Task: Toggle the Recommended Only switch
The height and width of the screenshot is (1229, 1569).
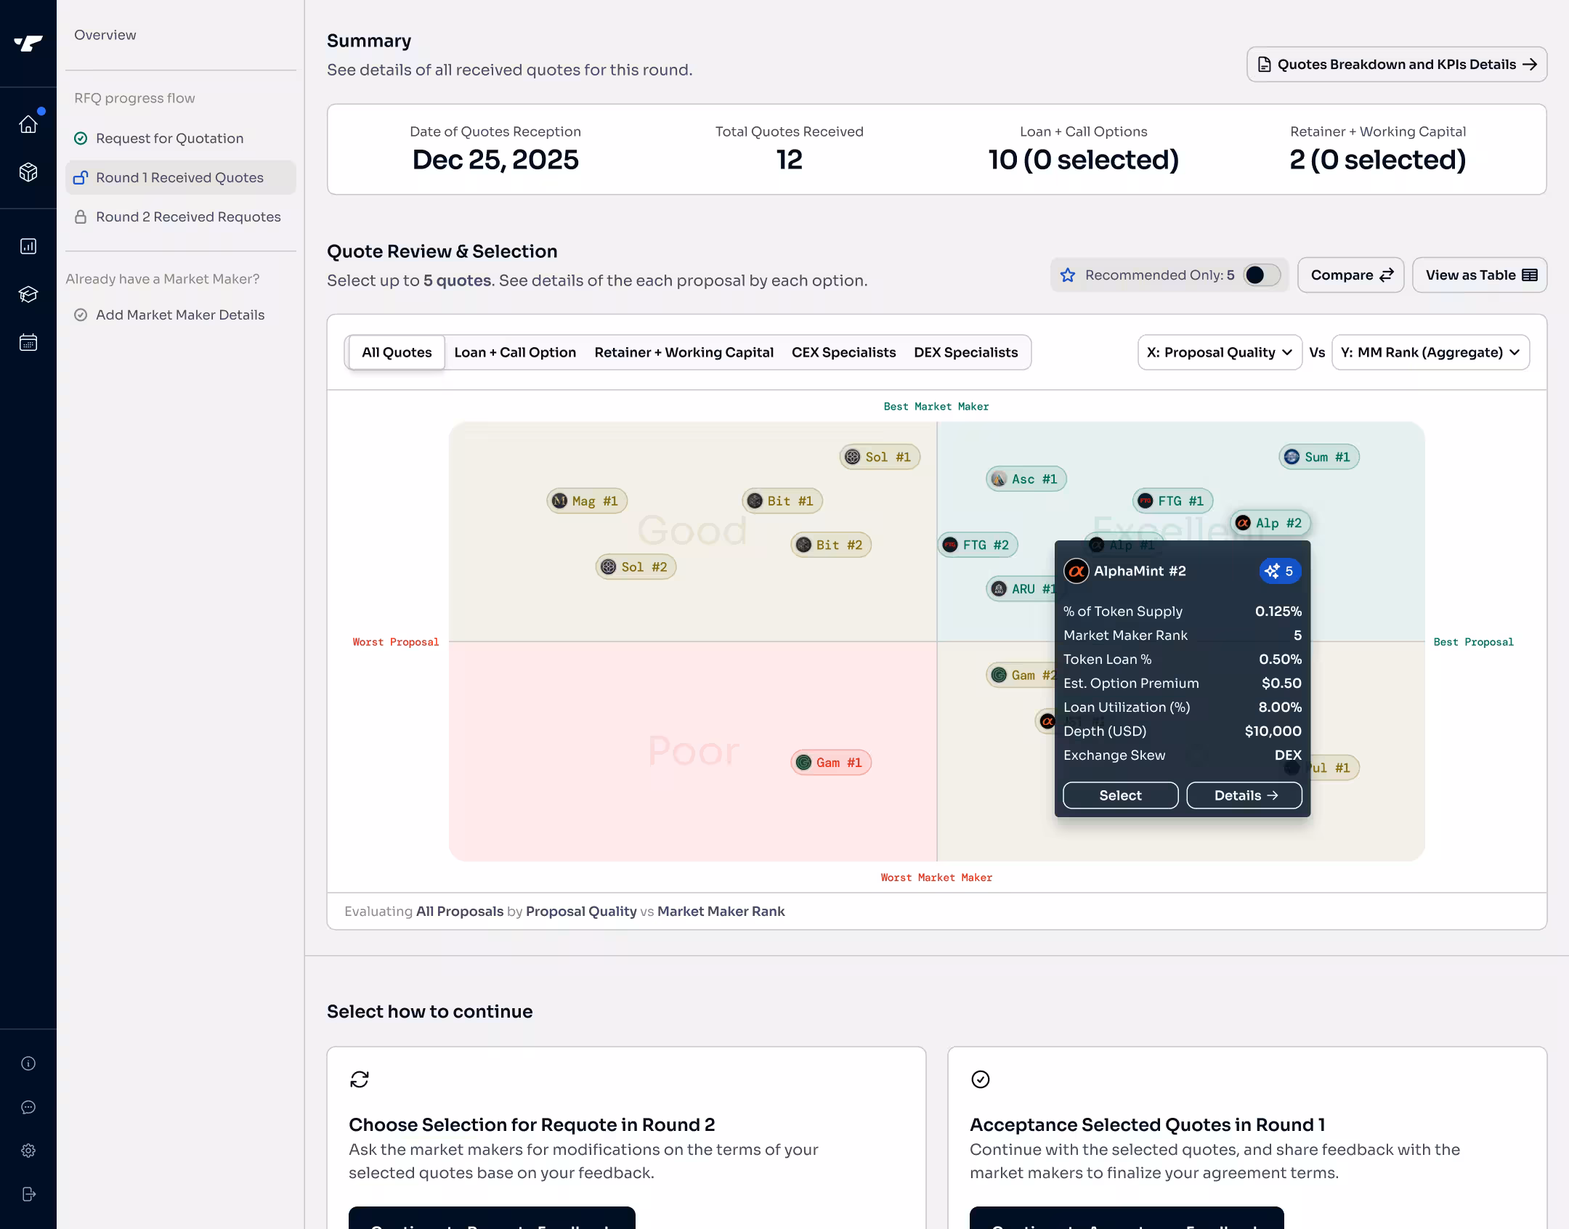Action: pos(1262,275)
